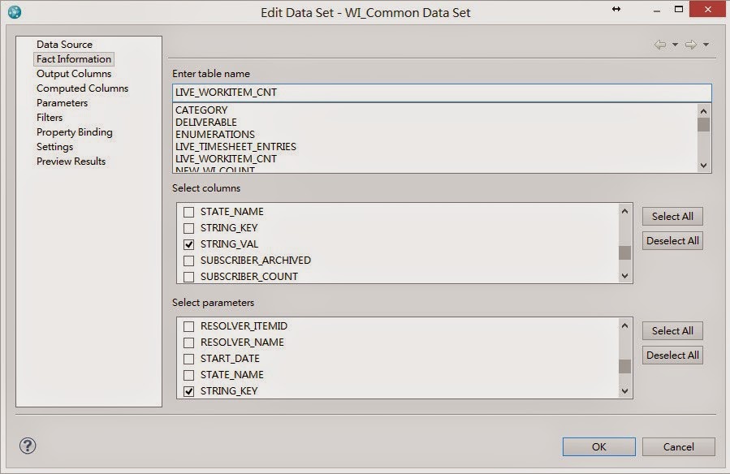Select the Filters section
This screenshot has width=730, height=474.
tap(49, 117)
